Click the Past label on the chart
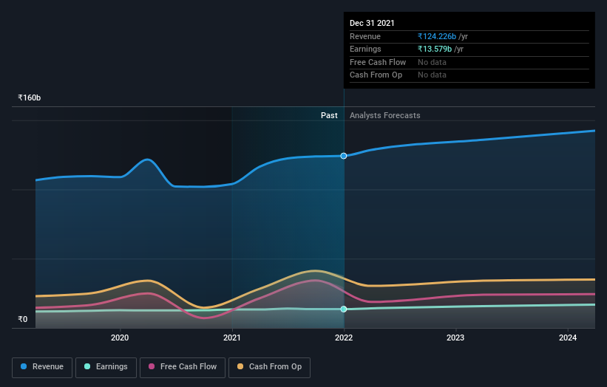Image resolution: width=607 pixels, height=387 pixels. pos(329,116)
